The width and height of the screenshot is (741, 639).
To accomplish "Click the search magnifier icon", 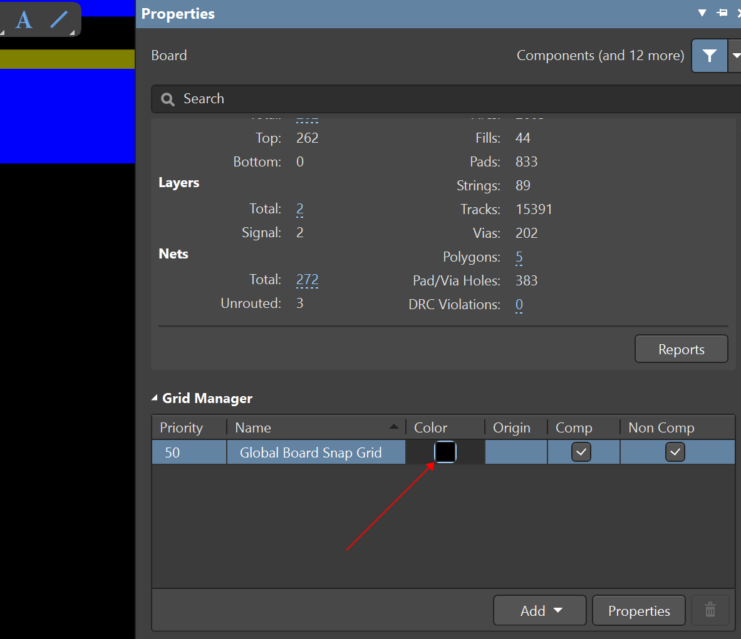I will pos(168,99).
